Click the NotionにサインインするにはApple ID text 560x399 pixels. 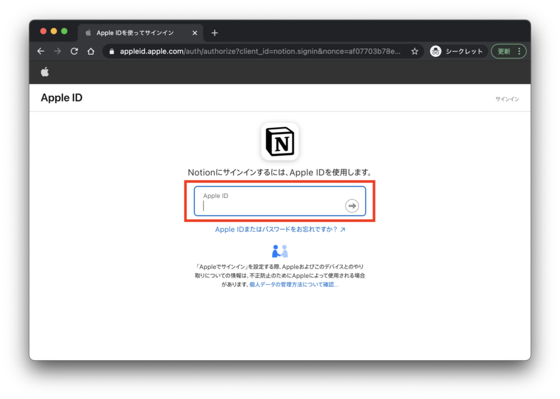(x=280, y=172)
